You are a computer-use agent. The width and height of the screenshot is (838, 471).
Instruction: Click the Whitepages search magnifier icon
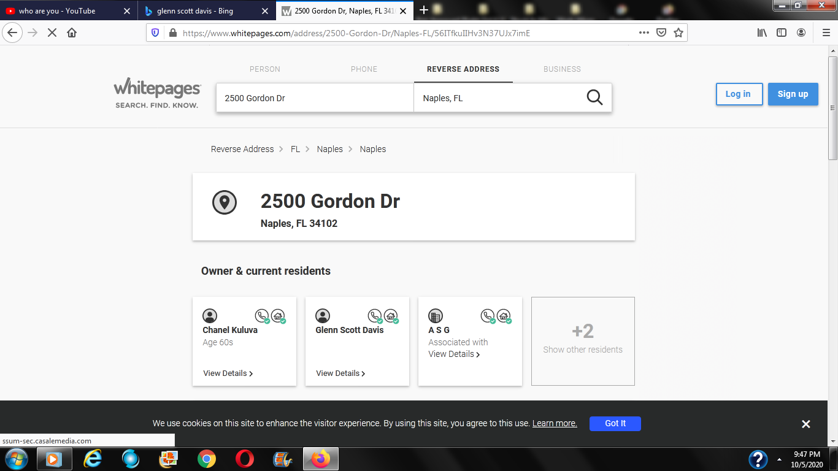point(594,98)
